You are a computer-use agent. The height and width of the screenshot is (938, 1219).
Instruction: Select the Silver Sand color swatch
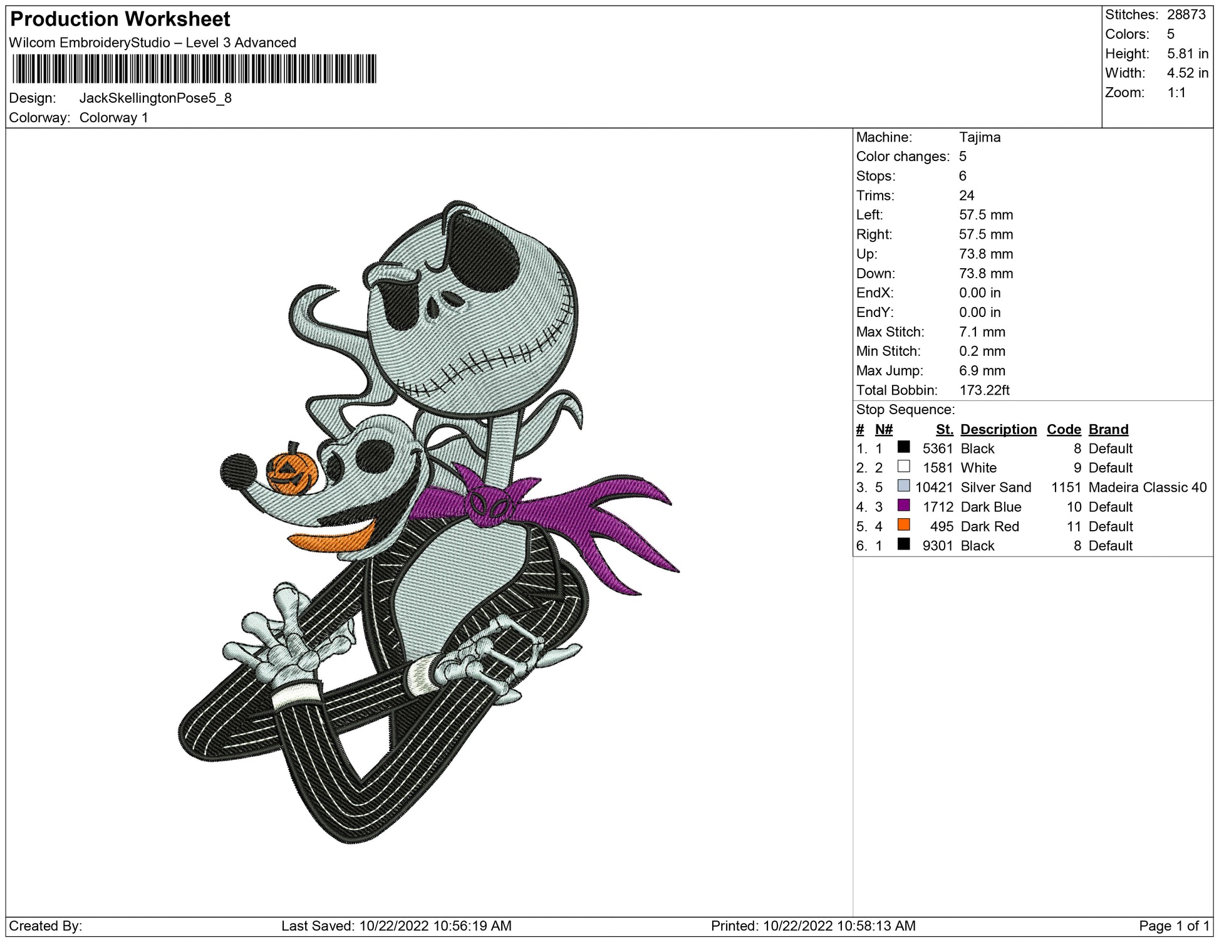[903, 486]
